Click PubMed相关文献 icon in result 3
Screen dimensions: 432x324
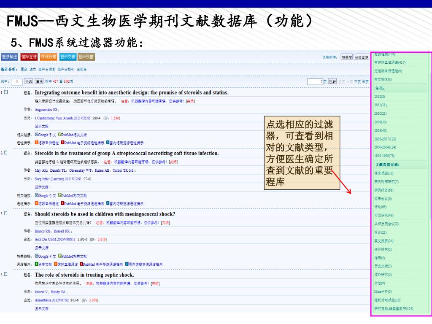(x=60, y=256)
